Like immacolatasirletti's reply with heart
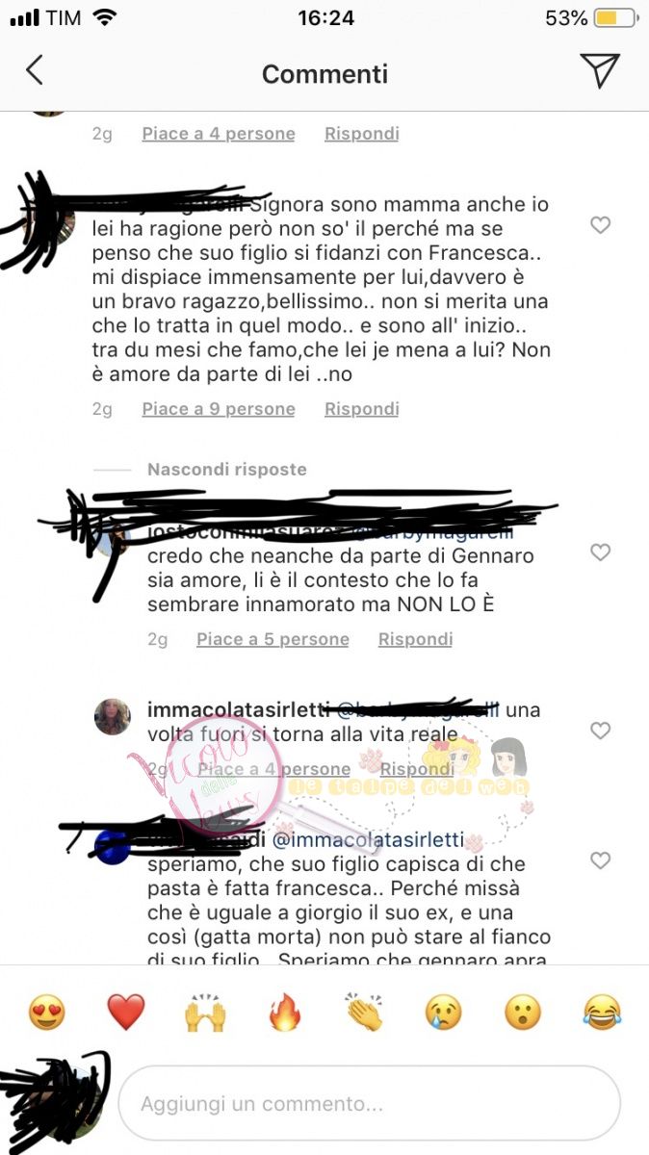Image resolution: width=649 pixels, height=1155 pixels. pyautogui.click(x=600, y=731)
